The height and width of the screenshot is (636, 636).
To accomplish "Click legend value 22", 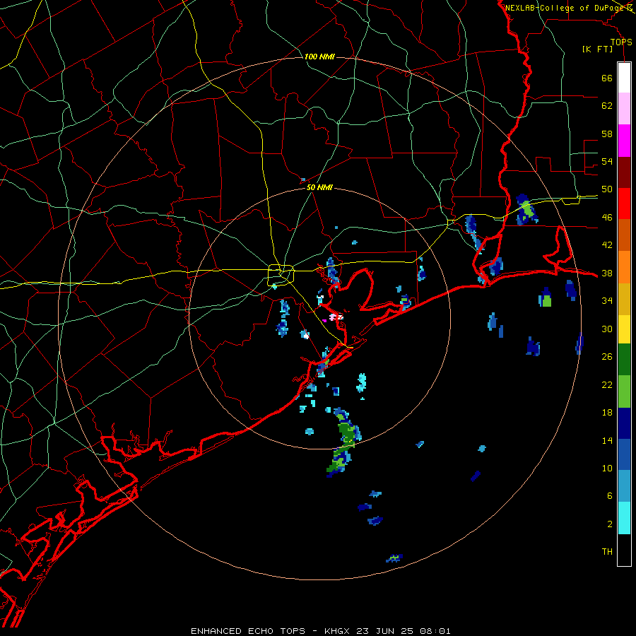I will pos(607,385).
